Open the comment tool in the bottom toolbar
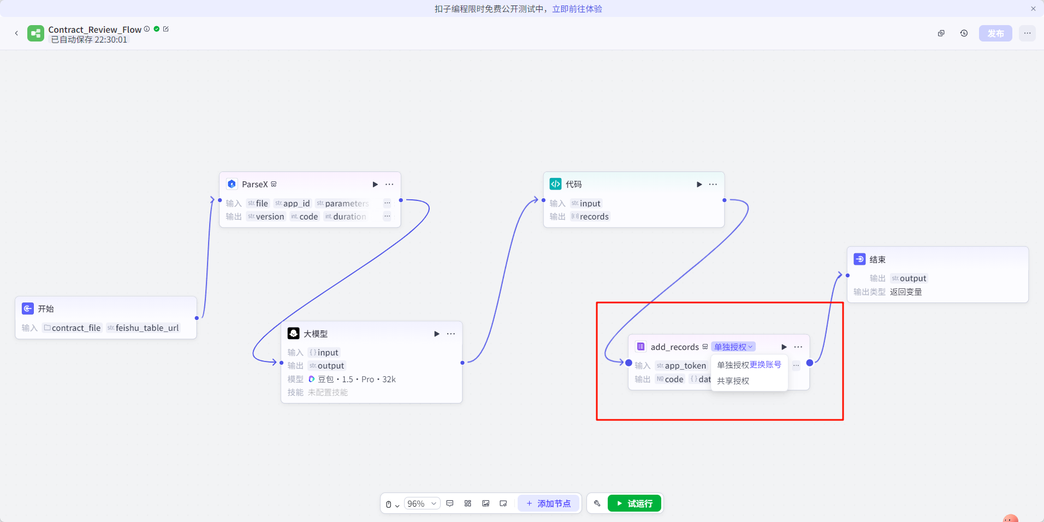Screen dimensions: 1044x522 tap(449, 503)
